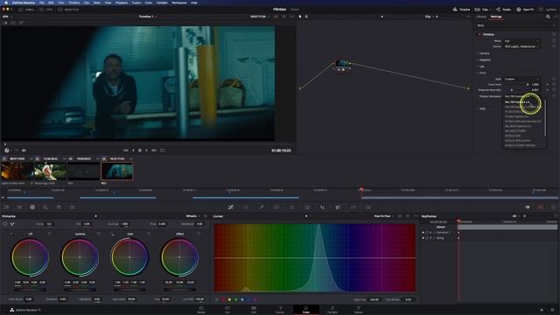Open Project Settings gear icon

[x=552, y=310]
